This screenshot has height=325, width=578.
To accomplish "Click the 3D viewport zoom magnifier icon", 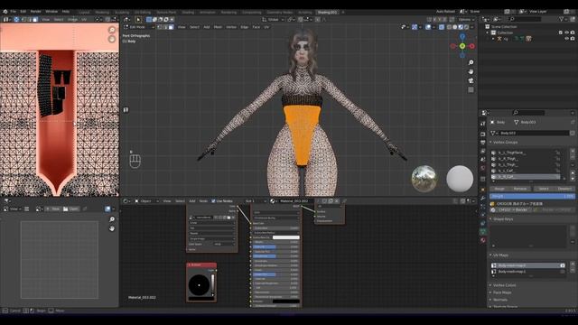I will [471, 62].
